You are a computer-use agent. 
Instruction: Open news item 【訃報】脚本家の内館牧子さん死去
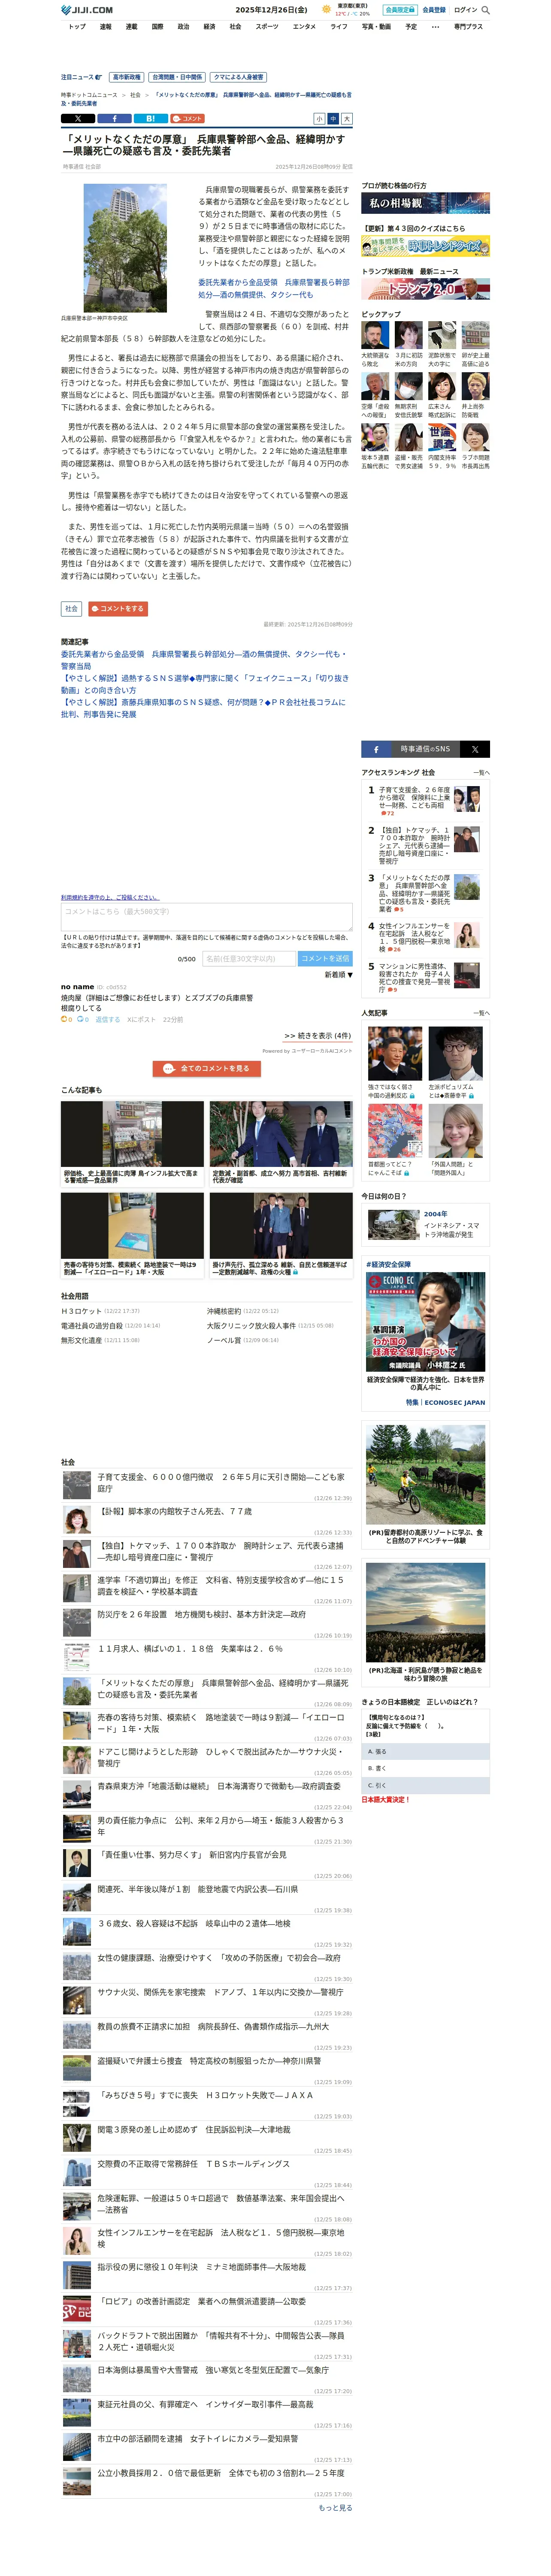coord(175,1511)
